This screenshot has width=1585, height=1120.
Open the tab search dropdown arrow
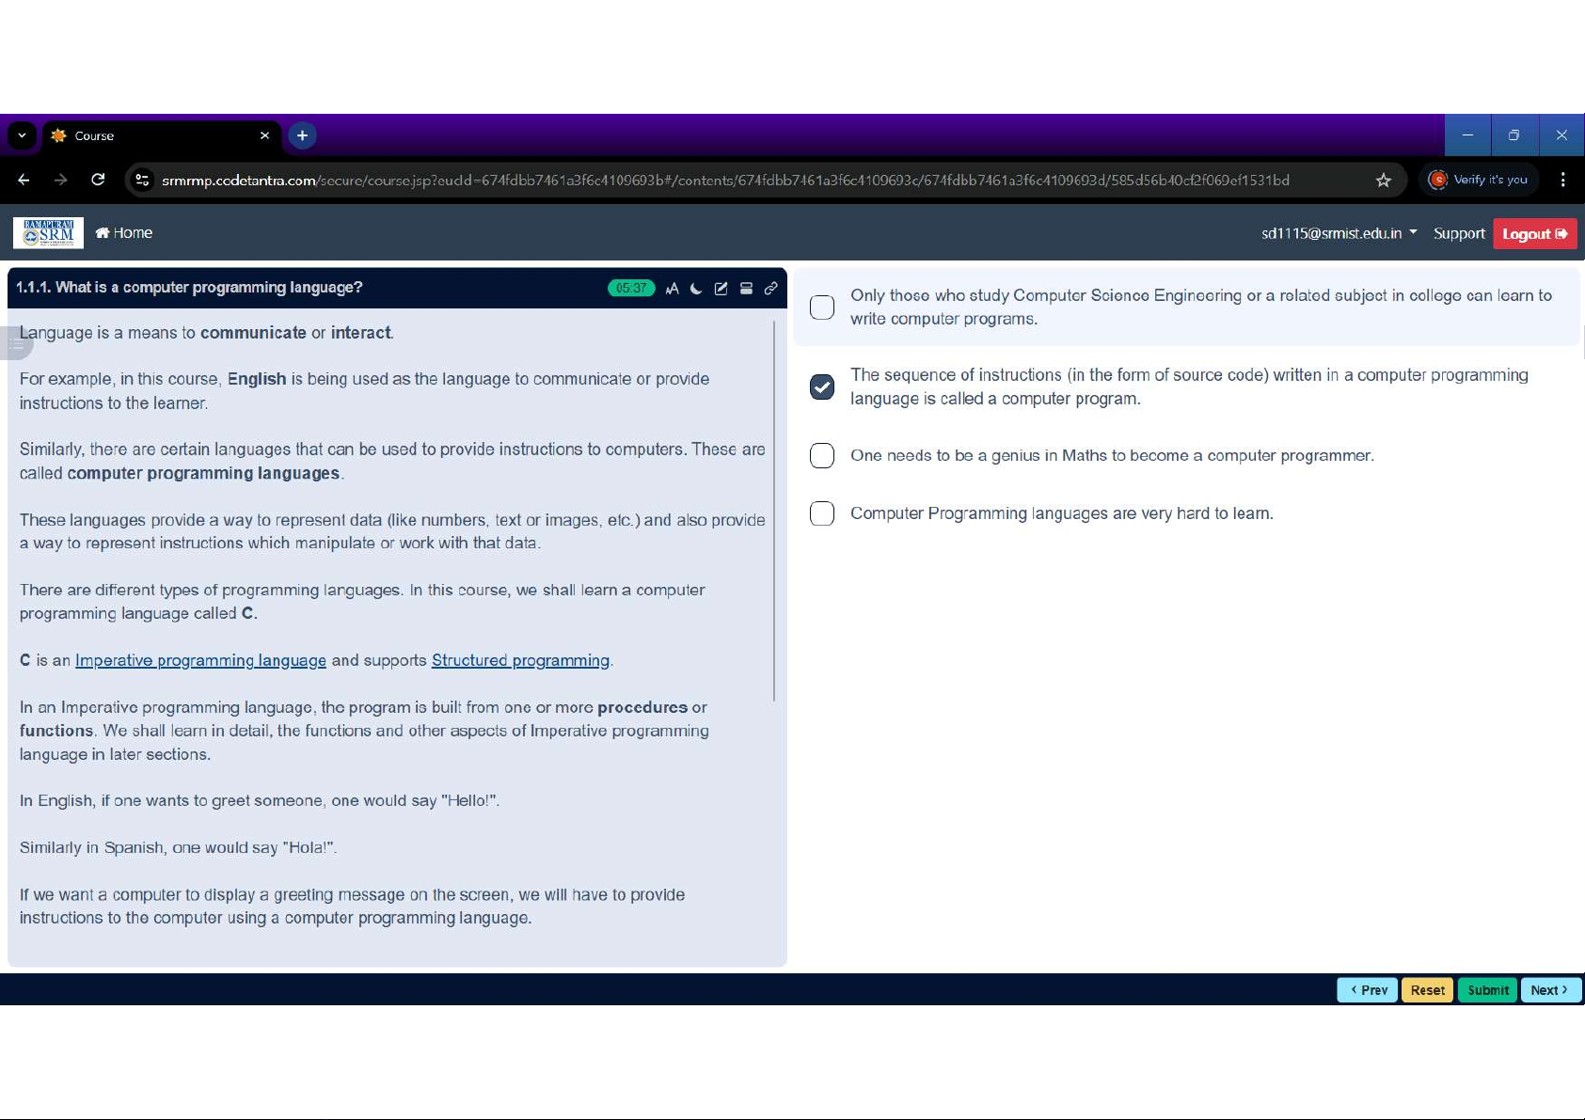(22, 135)
